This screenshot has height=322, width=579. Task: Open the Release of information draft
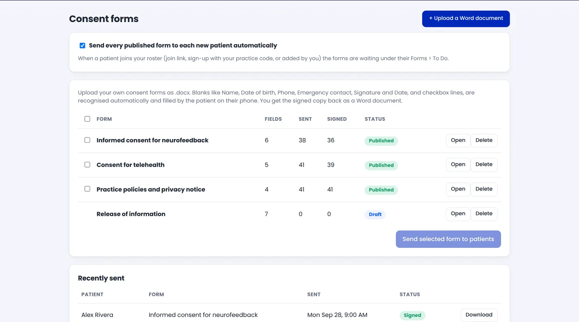point(458,214)
